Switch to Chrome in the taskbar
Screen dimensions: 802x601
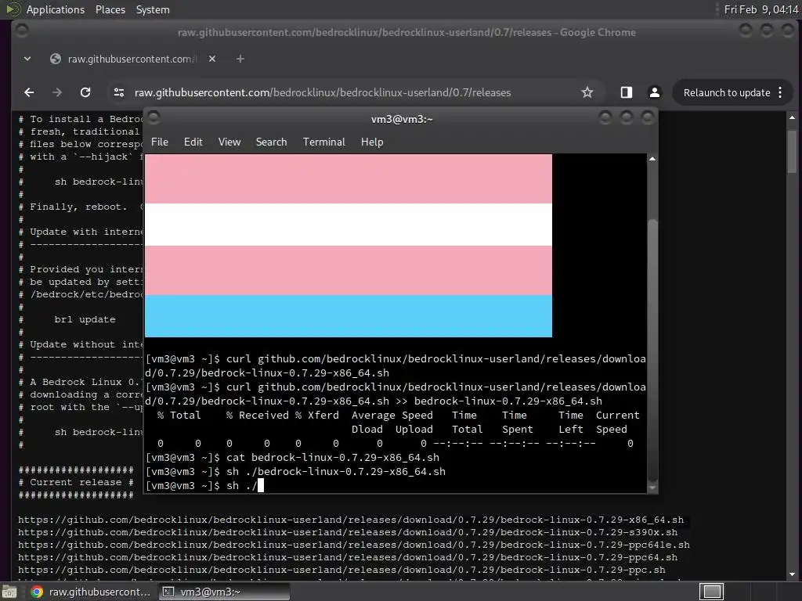91,592
